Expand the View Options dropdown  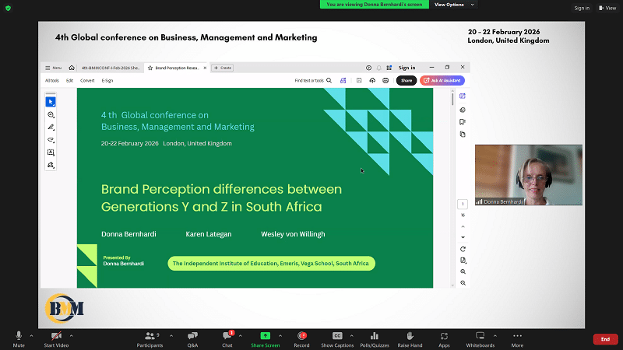452,5
